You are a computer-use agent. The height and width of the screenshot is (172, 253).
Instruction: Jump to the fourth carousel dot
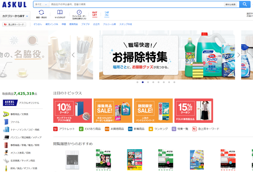click(x=153, y=82)
